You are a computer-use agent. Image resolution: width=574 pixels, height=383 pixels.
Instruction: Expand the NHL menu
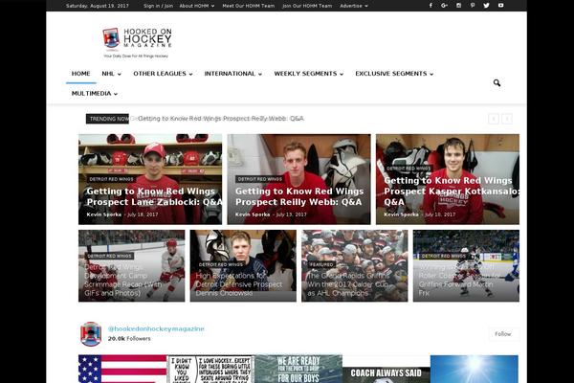(x=111, y=74)
